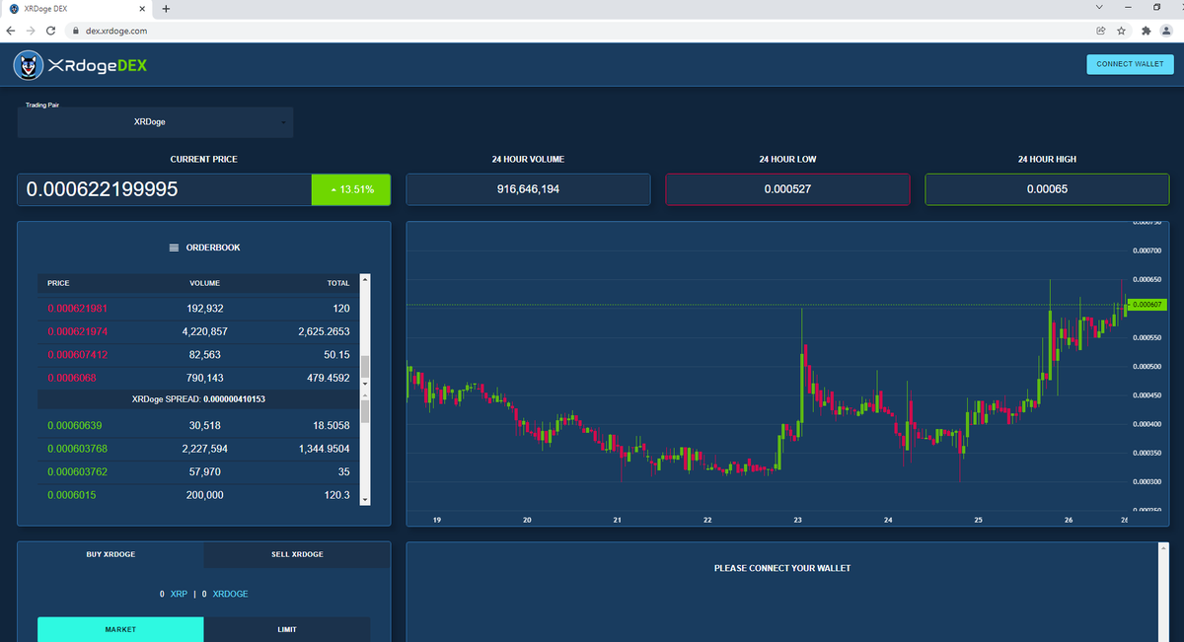Click the site lock icon in address bar
The width and height of the screenshot is (1184, 642).
click(x=76, y=31)
